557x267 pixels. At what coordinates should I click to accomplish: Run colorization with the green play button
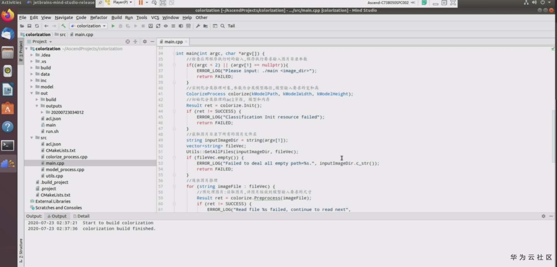point(113,26)
